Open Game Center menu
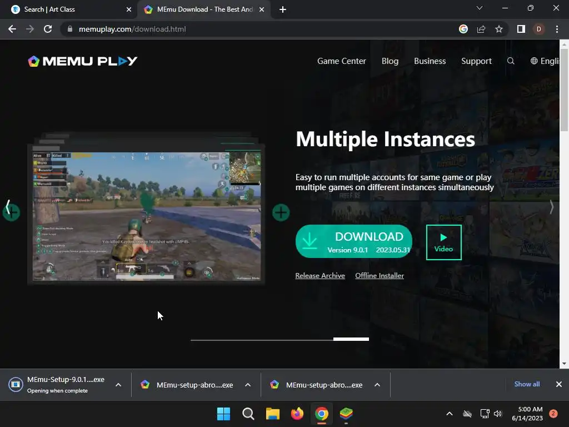The image size is (569, 427). 342,61
